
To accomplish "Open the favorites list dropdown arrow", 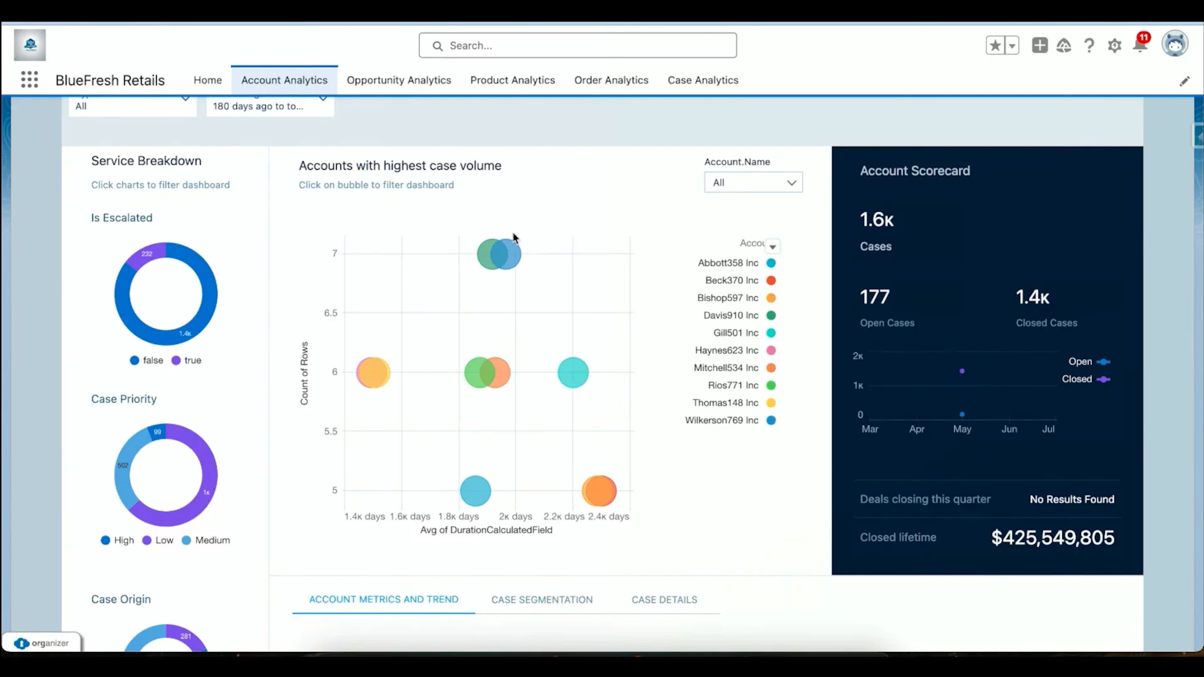I will pos(1012,45).
